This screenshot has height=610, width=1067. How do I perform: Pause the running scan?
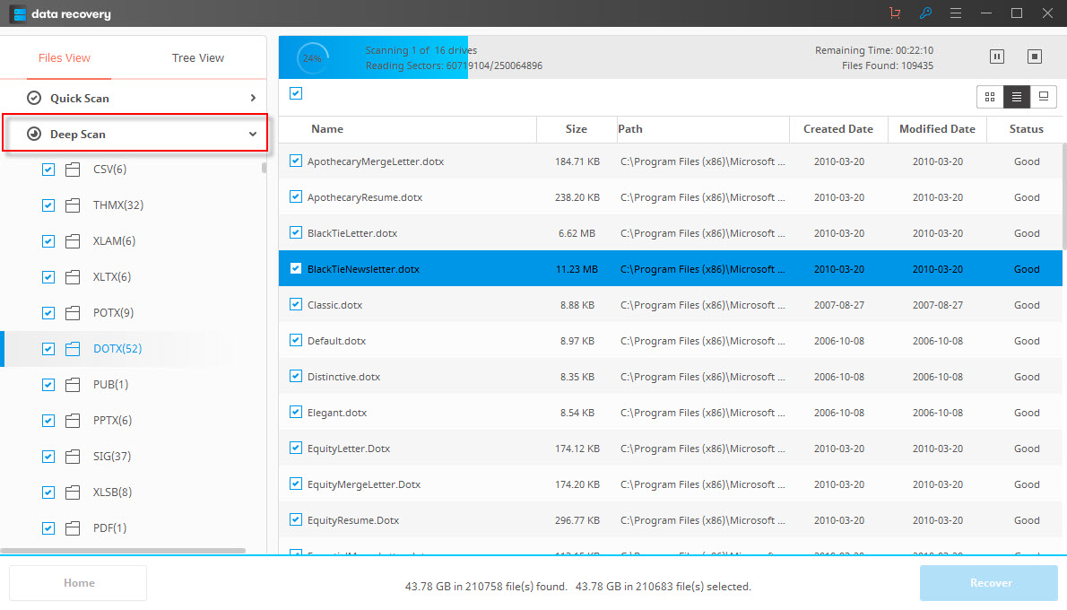coord(997,57)
